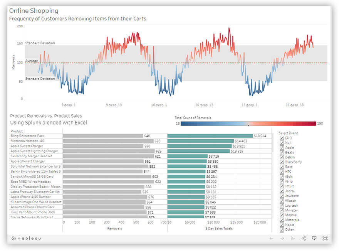Click the '190' maximum legend value
This screenshot has height=251, width=339.
coord(320,123)
